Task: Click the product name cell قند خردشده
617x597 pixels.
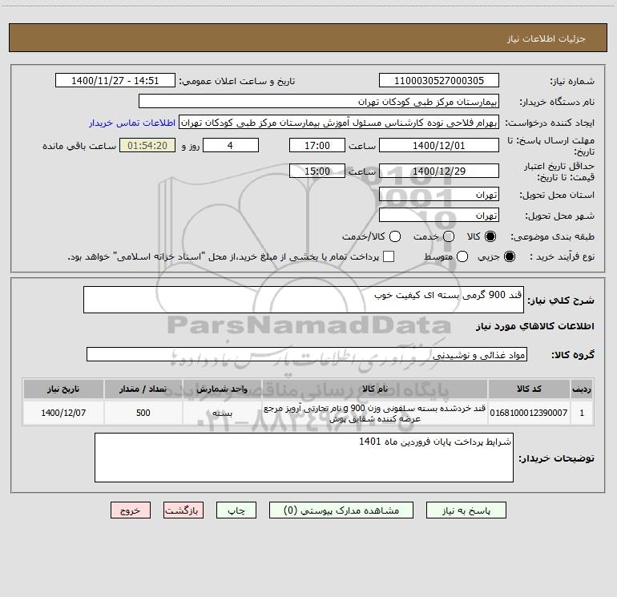Action: 375,413
